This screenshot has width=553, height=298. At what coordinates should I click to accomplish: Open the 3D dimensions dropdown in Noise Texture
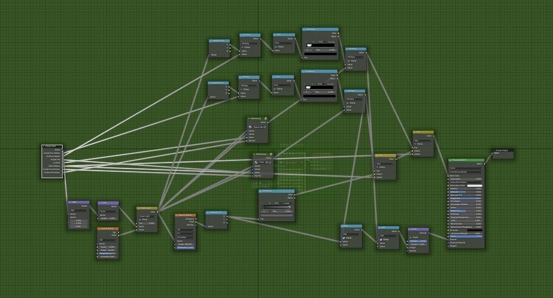(x=108, y=240)
